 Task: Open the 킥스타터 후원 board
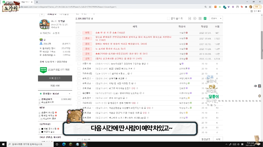[x=49, y=119]
